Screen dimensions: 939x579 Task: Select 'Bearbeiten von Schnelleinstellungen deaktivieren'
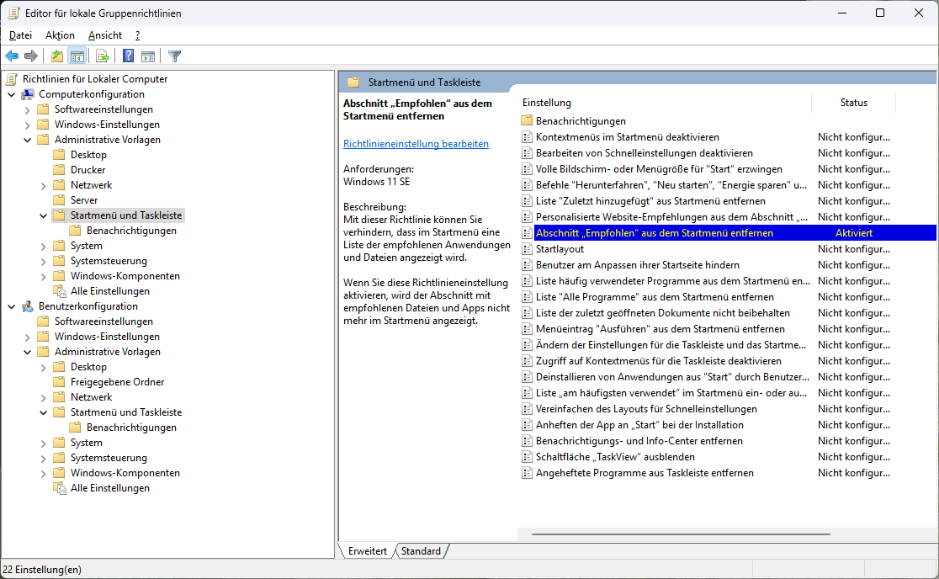644,153
